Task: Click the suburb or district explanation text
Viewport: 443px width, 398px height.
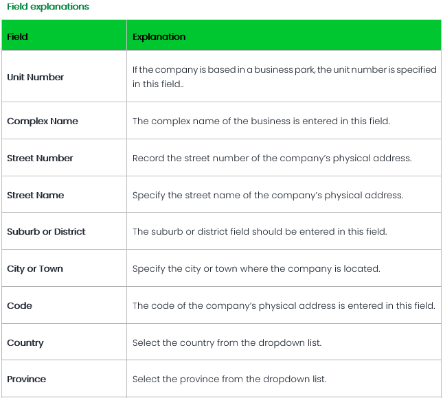Action: click(260, 231)
